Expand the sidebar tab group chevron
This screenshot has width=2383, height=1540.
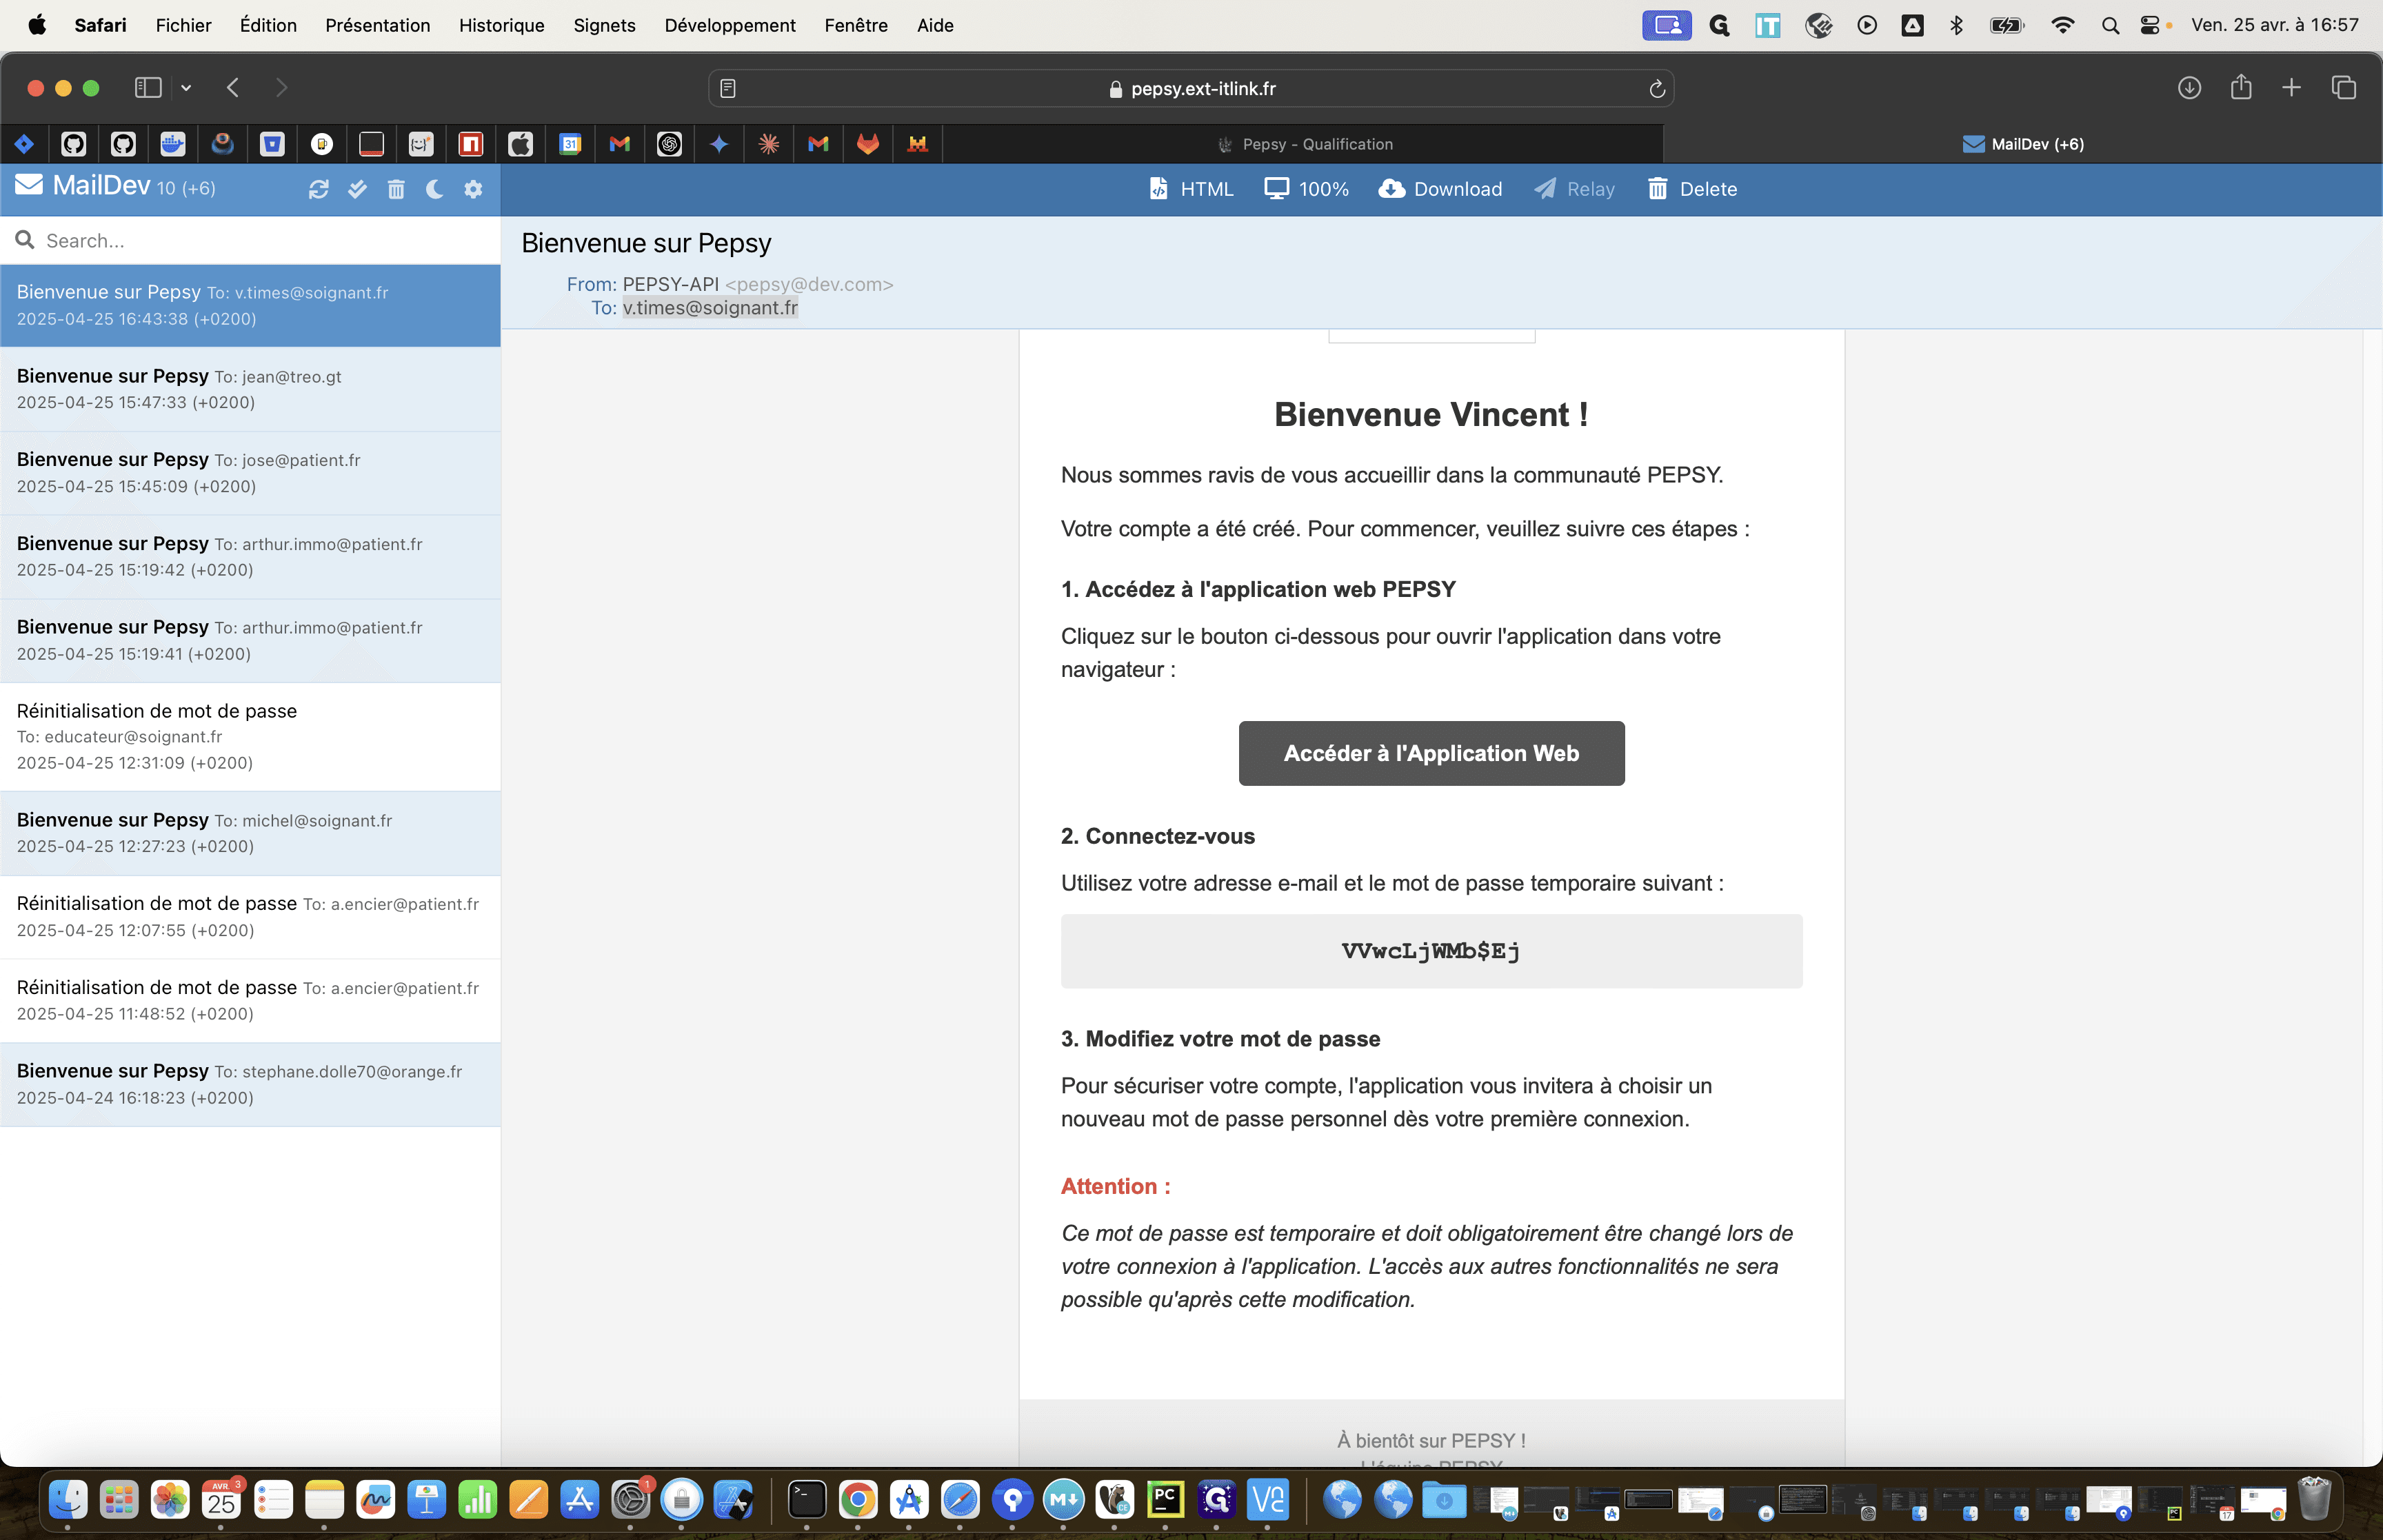click(x=186, y=88)
